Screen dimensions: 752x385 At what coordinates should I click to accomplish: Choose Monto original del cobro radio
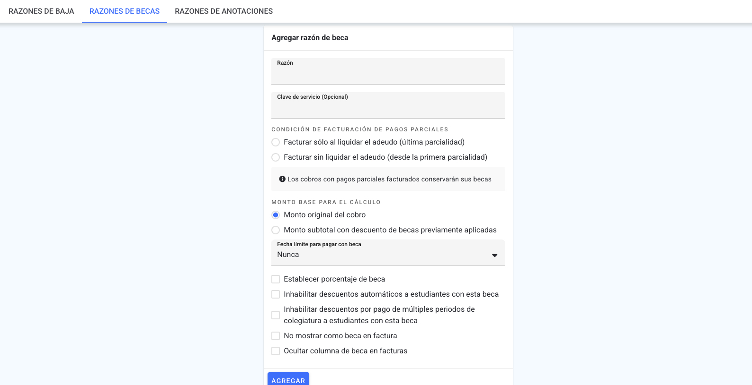pyautogui.click(x=276, y=215)
